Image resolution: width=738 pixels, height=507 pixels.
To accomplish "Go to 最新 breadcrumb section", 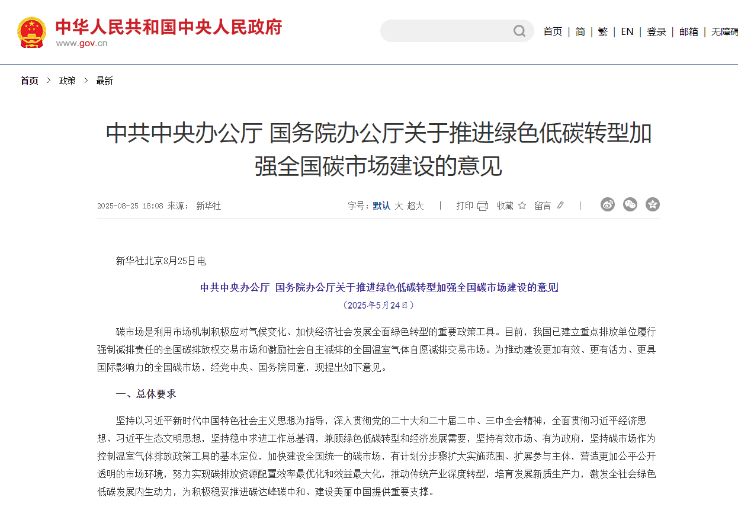I will (104, 81).
